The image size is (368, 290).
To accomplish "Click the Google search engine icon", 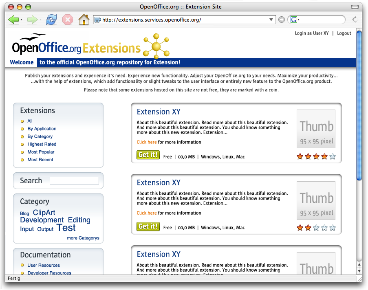I will click(293, 20).
